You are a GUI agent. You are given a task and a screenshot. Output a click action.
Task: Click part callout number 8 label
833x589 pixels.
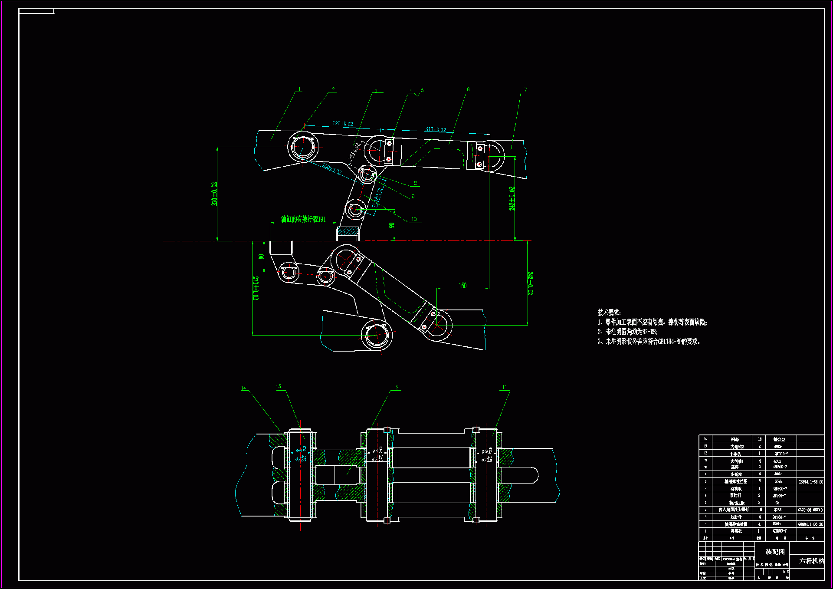click(415, 183)
